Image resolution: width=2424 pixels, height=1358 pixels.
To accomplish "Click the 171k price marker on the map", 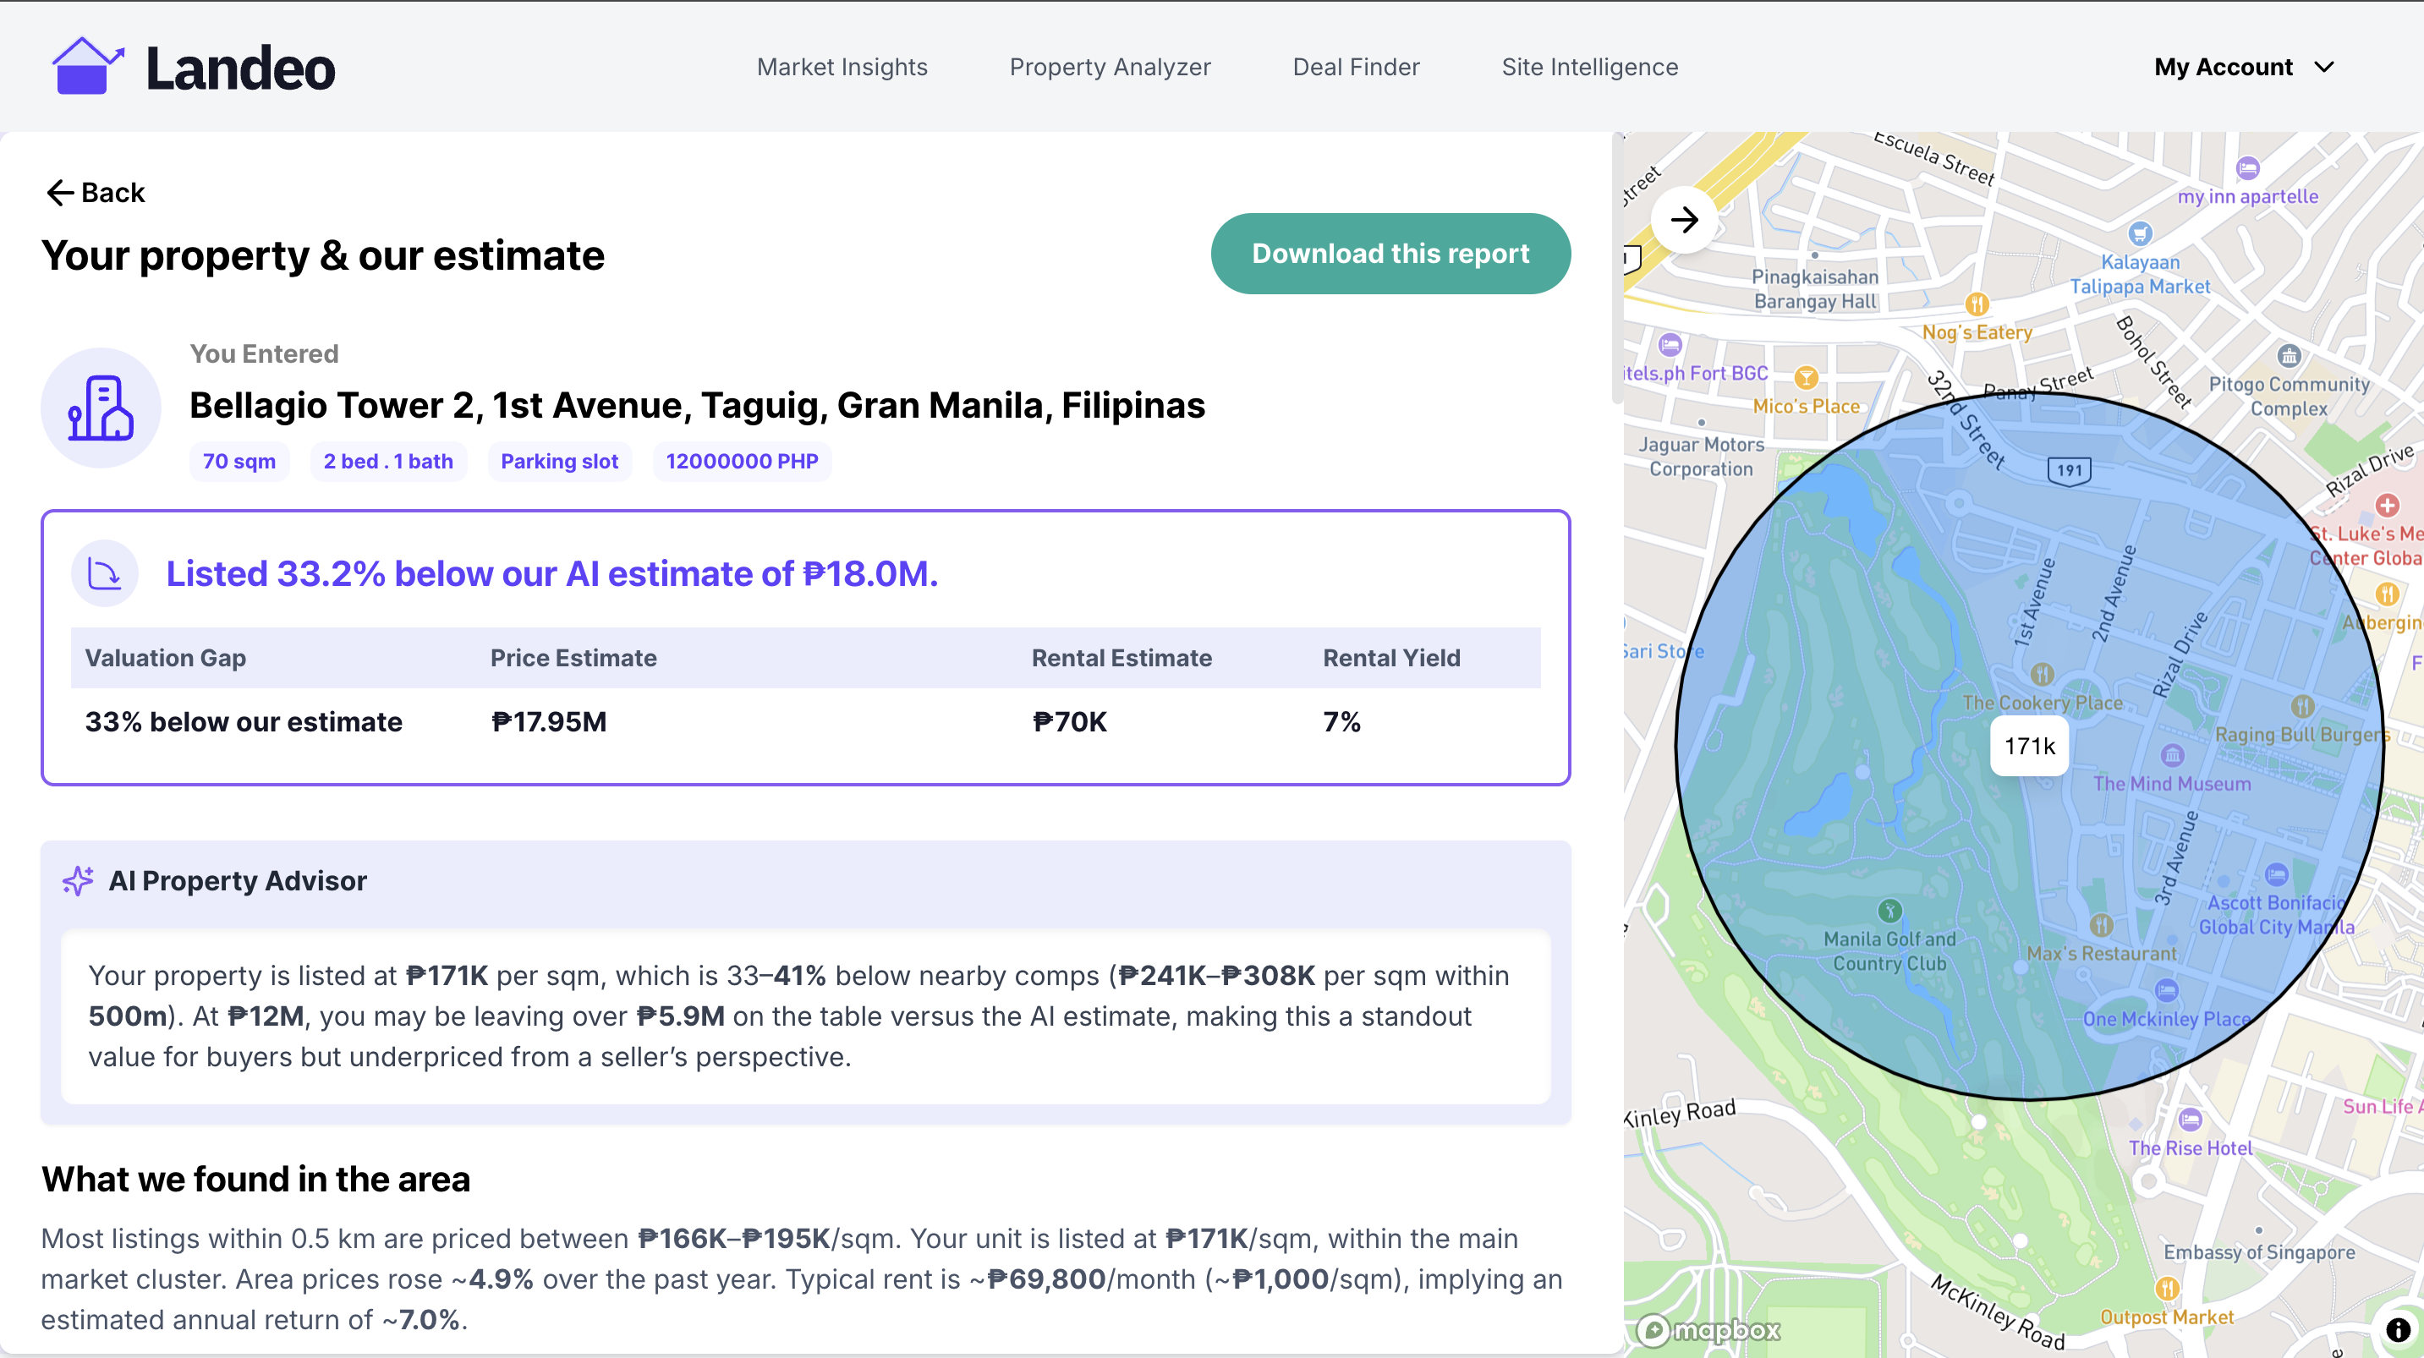I will 2029,745.
